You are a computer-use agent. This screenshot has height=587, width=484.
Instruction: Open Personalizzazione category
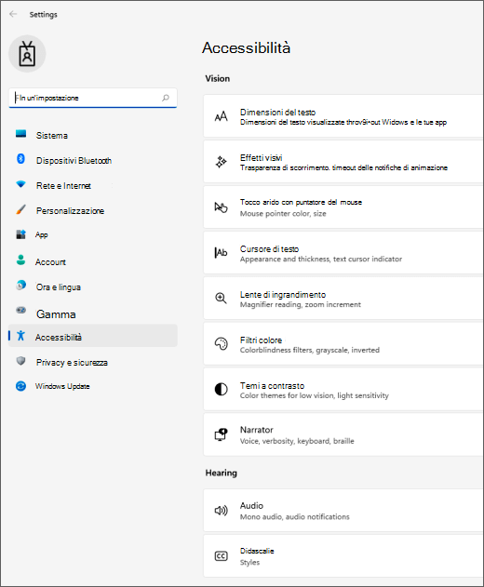93,211
